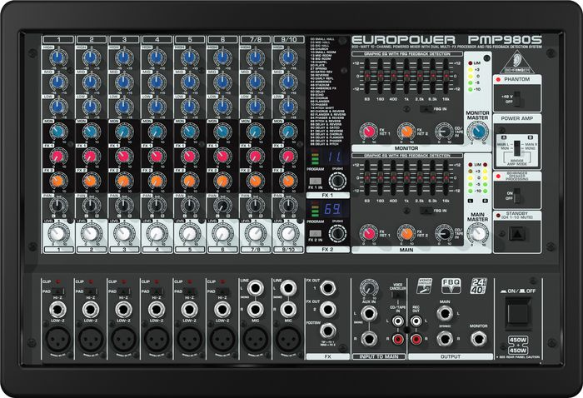
Task: Toggle the Main section FBQ IN switch
Action: (x=426, y=211)
